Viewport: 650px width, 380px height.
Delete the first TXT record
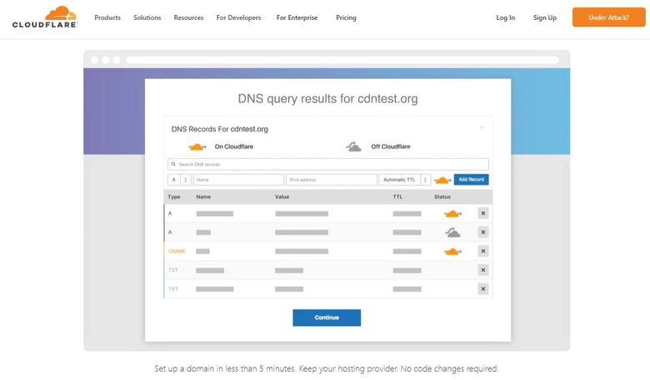483,270
